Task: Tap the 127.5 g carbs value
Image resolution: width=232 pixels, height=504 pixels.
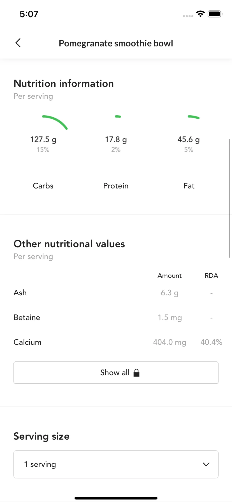Action: tap(43, 139)
